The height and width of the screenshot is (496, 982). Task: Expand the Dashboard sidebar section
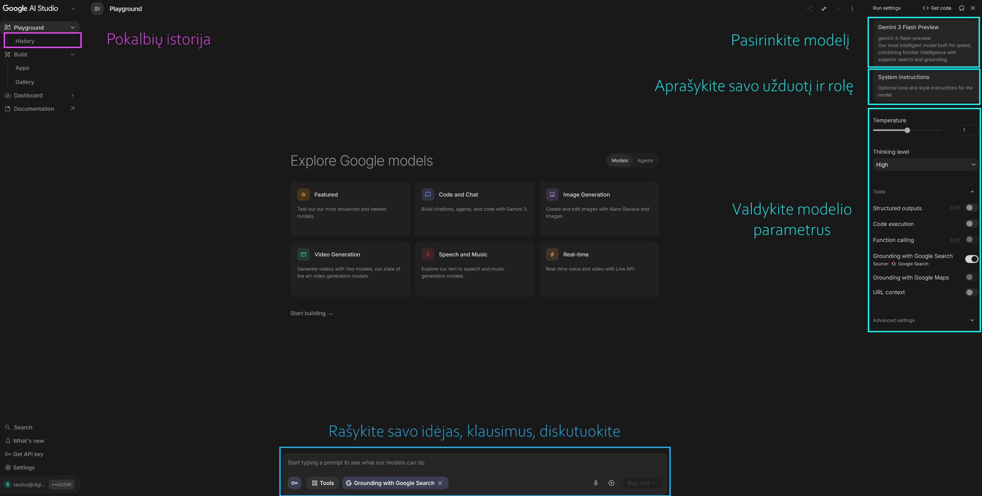(x=72, y=95)
